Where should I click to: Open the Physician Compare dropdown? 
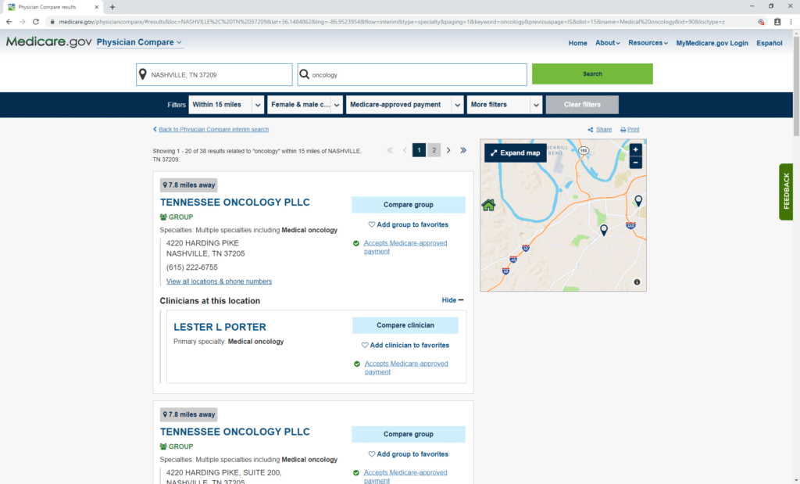pyautogui.click(x=139, y=42)
